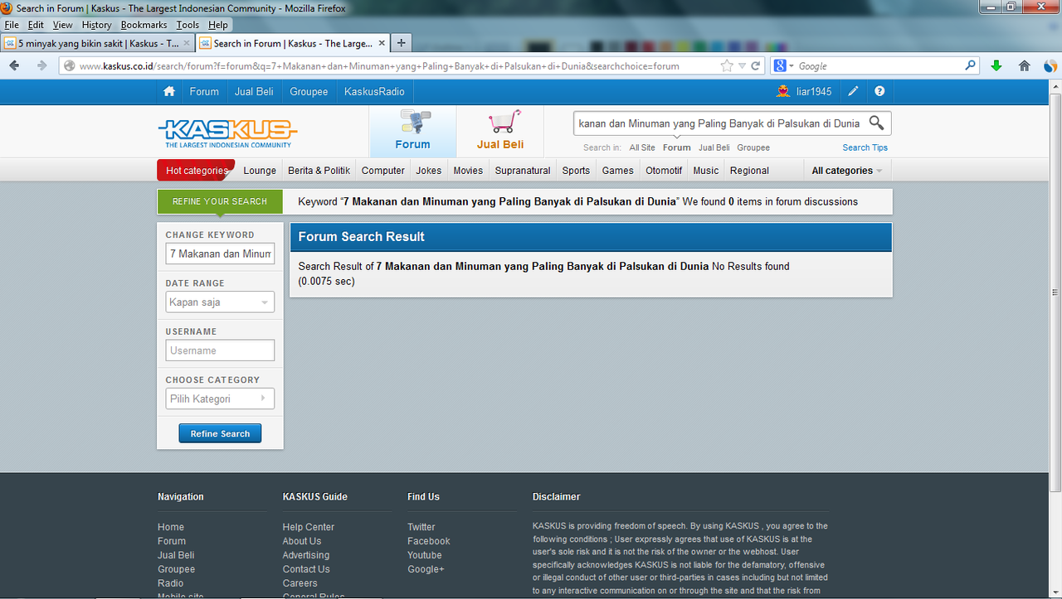This screenshot has width=1062, height=599.
Task: Expand the 'Pilih Kategori' category chooser
Action: (x=220, y=399)
